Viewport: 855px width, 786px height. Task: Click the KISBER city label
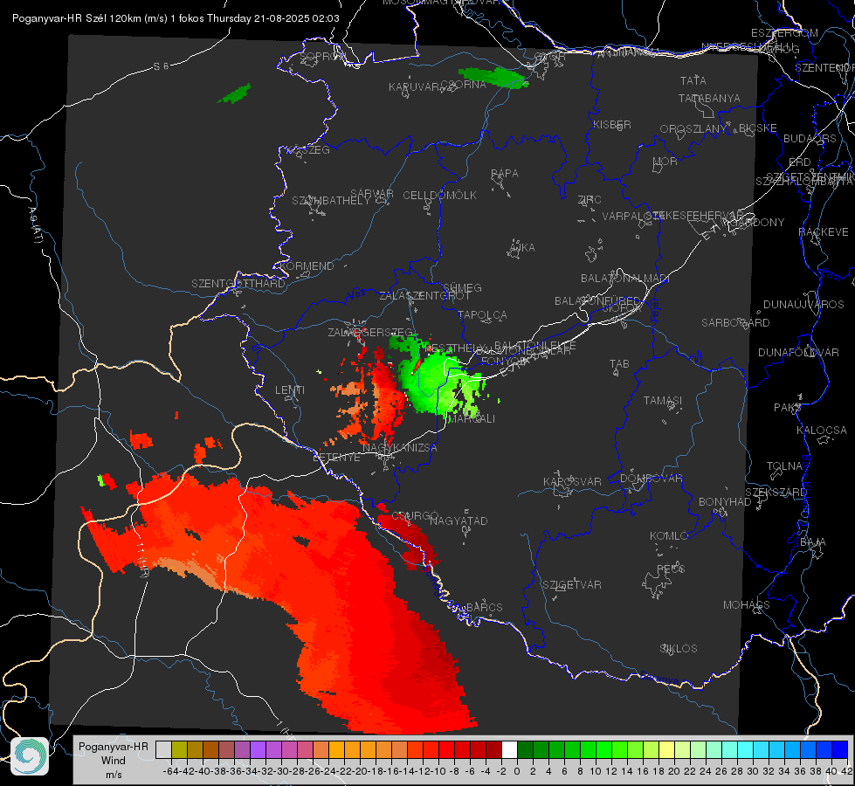(x=612, y=124)
